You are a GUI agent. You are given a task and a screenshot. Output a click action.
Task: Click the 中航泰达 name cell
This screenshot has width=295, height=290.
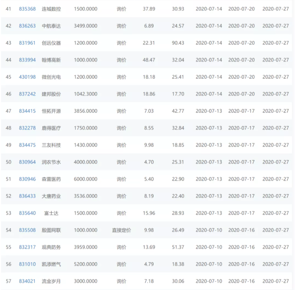click(51, 26)
